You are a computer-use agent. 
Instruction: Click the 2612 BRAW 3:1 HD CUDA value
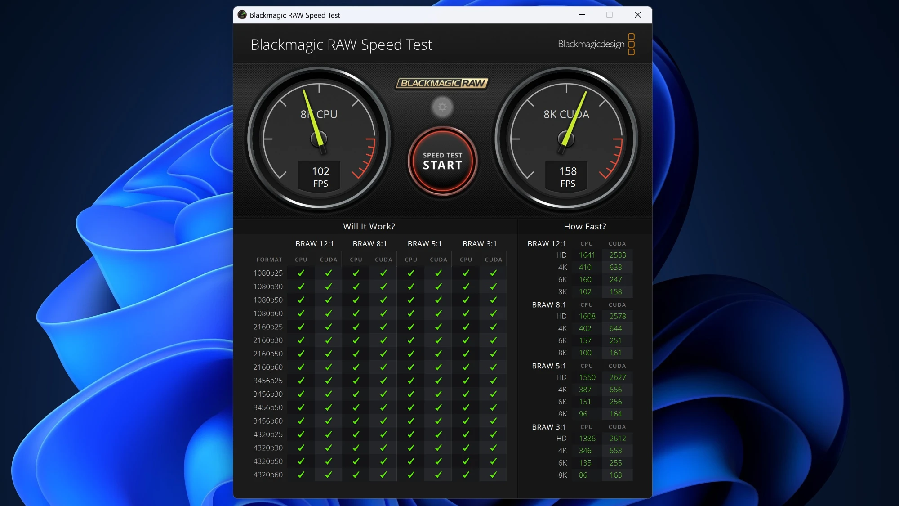(x=617, y=439)
